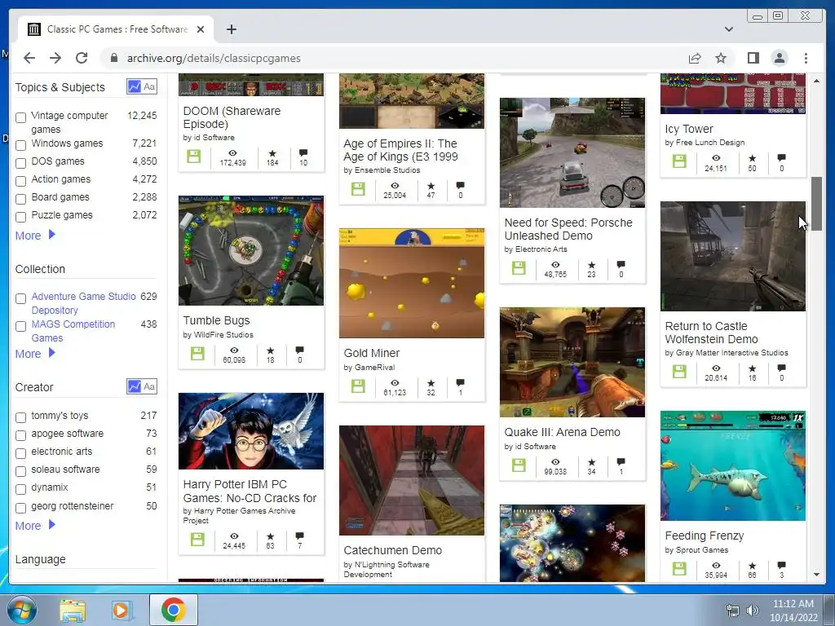The height and width of the screenshot is (626, 835).
Task: Click the software icon under Tumble Bugs
Action: coord(197,354)
